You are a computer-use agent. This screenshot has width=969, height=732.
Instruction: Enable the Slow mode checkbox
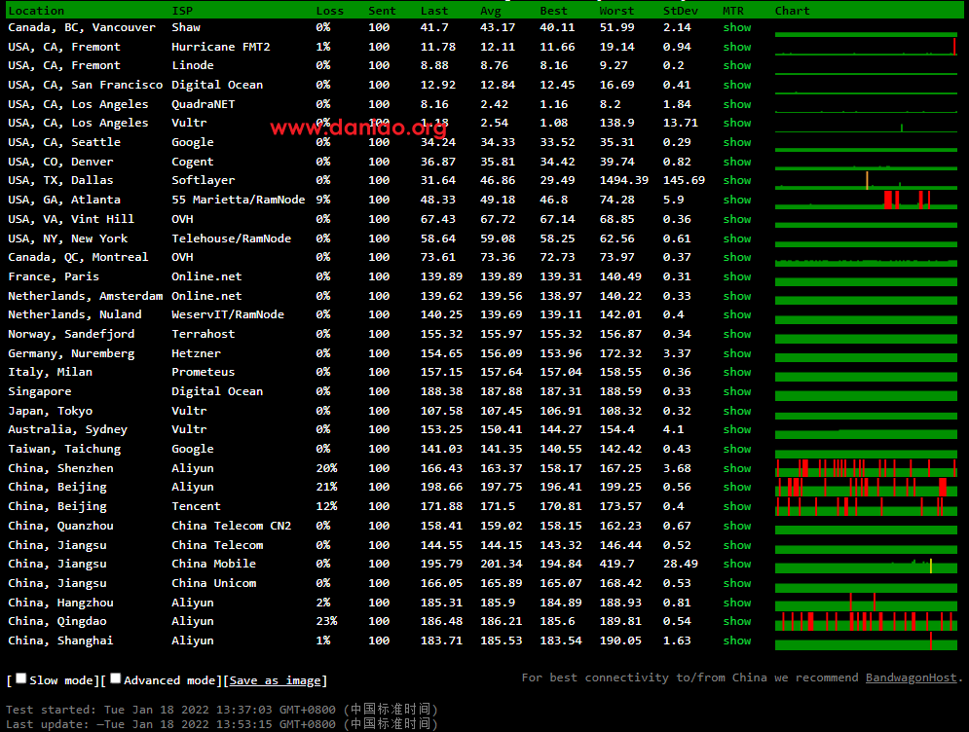pos(21,678)
